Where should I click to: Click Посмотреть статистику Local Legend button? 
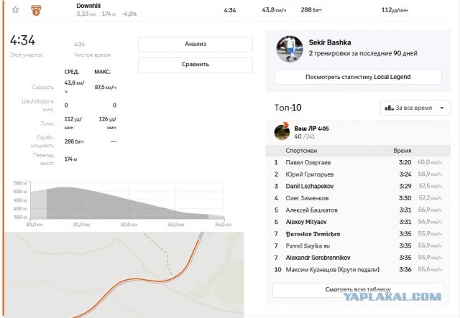coord(358,77)
